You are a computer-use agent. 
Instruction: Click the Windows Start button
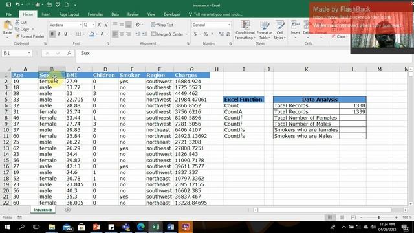pos(7,227)
